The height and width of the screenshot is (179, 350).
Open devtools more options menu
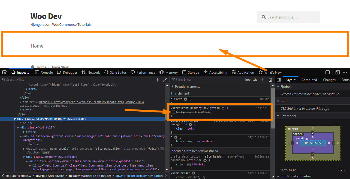pyautogui.click(x=345, y=73)
